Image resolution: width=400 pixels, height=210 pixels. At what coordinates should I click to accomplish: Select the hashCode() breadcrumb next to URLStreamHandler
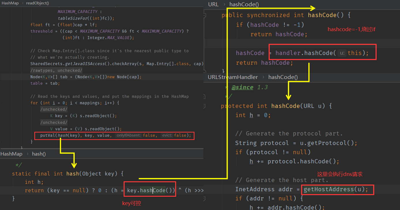coord(283,77)
